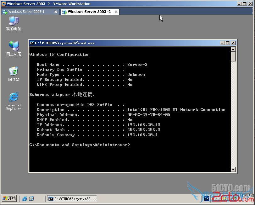Open the Recycle Bin desktop icon

[x=14, y=74]
